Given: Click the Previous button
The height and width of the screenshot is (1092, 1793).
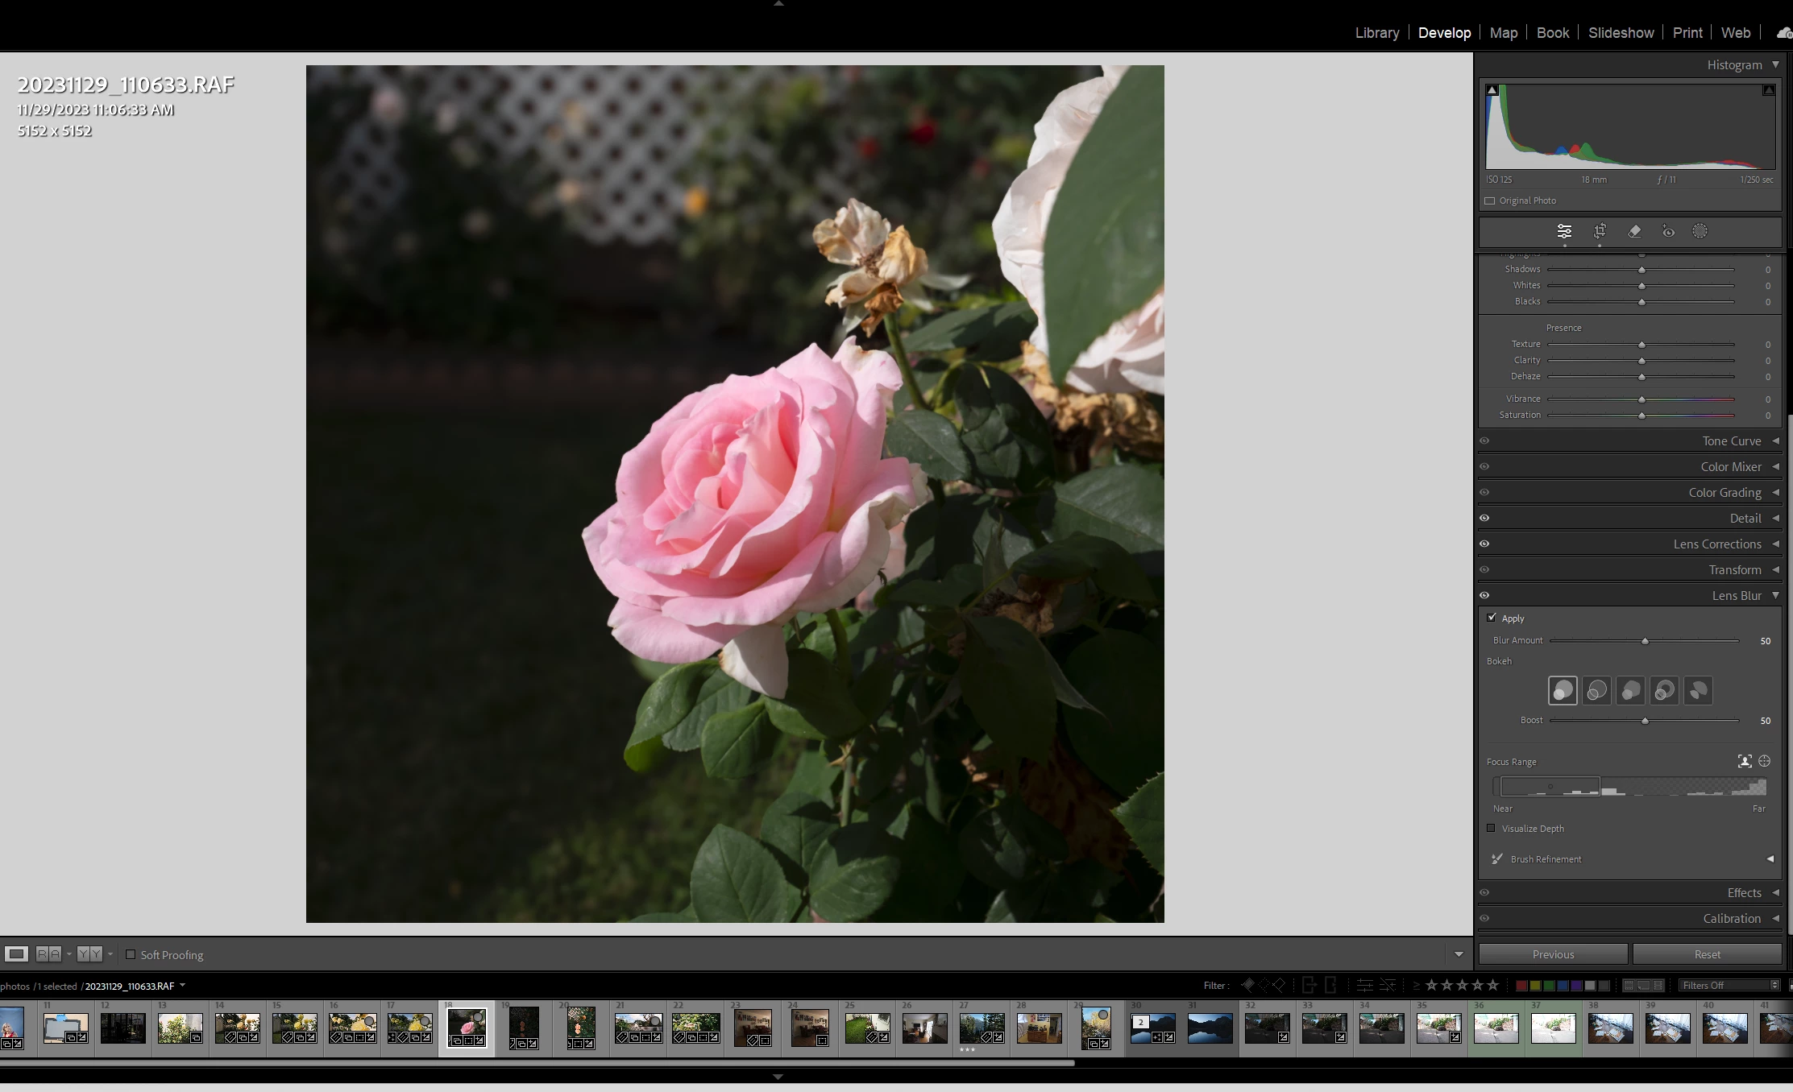Looking at the screenshot, I should [x=1553, y=954].
